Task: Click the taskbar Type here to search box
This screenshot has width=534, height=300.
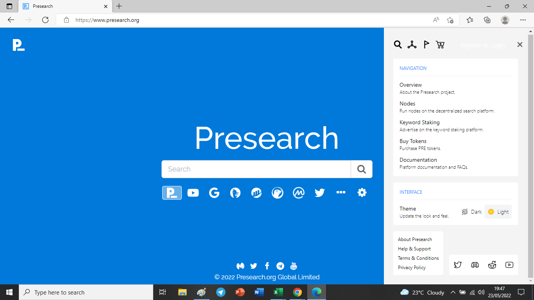Action: (86, 292)
